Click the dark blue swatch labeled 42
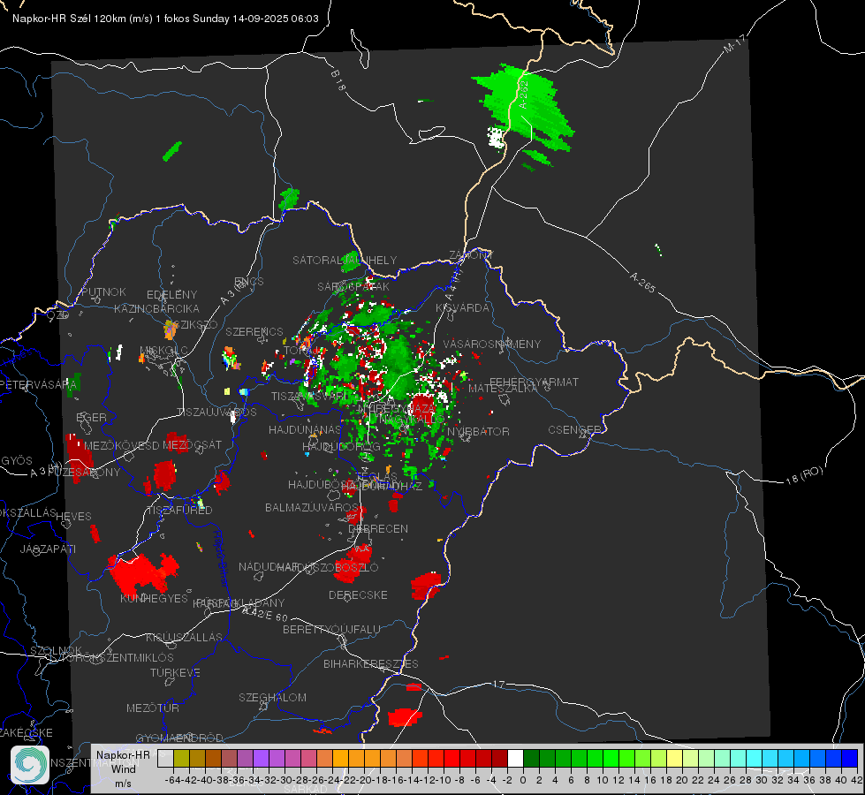Screen dimensions: 865x795 tap(850, 758)
